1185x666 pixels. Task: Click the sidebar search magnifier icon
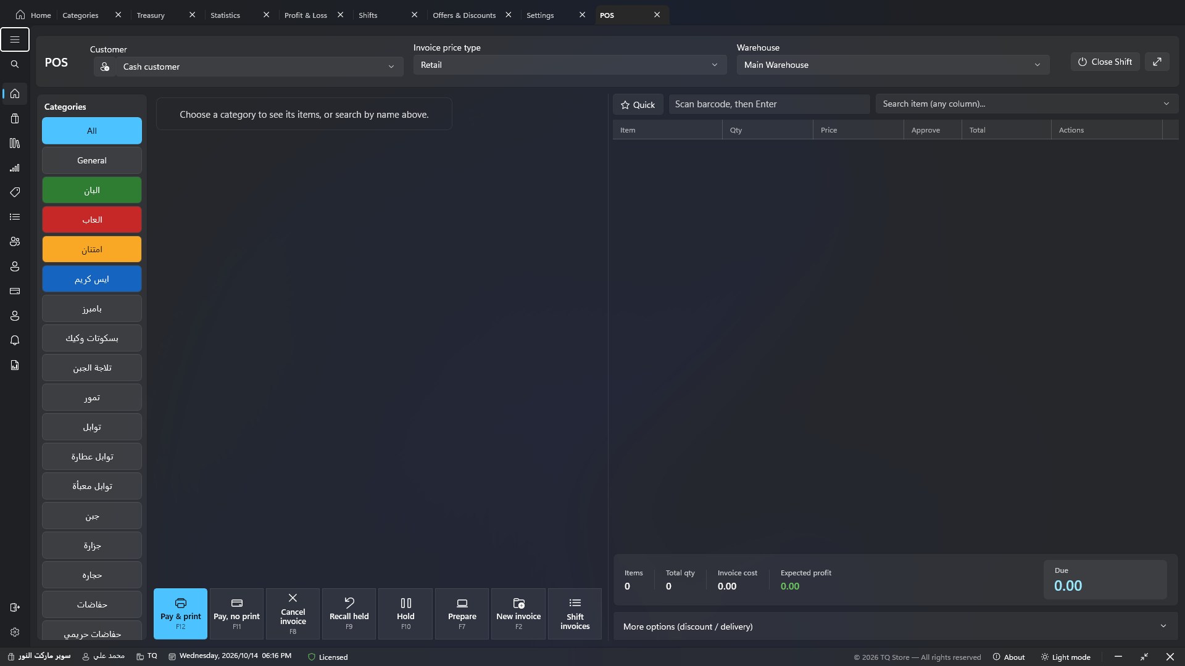pos(15,64)
